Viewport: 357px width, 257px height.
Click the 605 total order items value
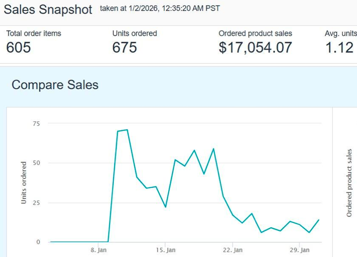[18, 48]
